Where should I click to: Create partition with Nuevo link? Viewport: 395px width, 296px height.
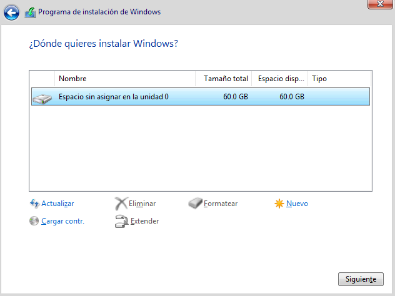tap(297, 204)
